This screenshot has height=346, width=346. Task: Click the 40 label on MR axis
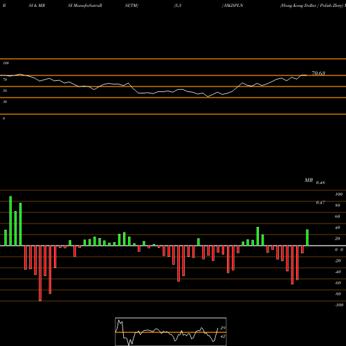pos(338,228)
